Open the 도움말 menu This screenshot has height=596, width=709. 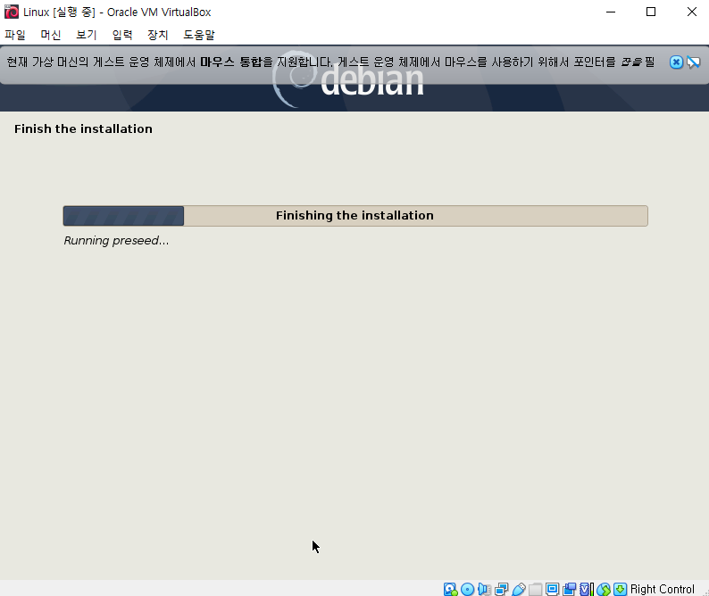point(199,35)
